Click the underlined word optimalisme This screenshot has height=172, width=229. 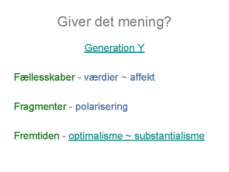pyautogui.click(x=96, y=136)
